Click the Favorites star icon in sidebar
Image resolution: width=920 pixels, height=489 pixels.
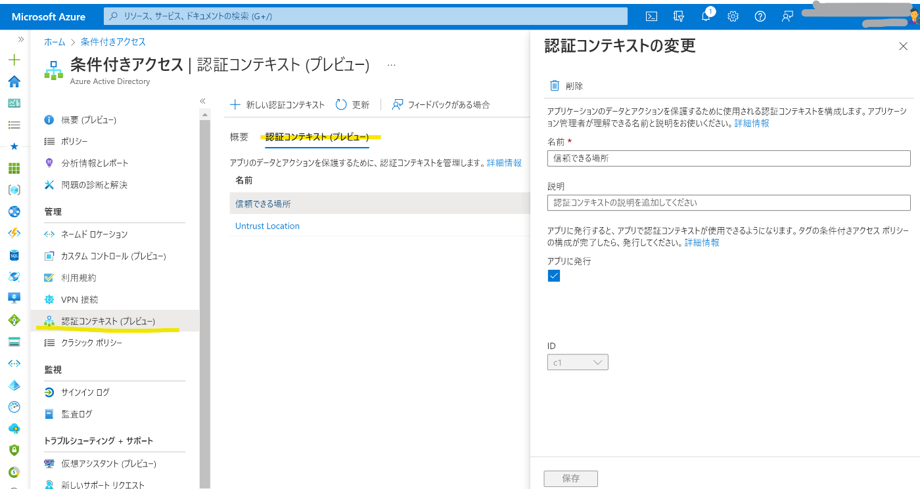(14, 146)
